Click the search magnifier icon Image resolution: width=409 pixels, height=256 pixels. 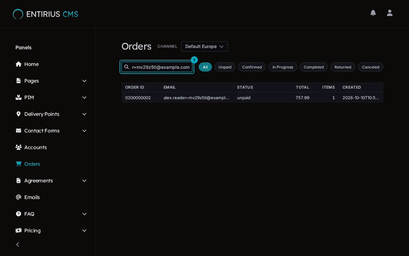tap(127, 67)
